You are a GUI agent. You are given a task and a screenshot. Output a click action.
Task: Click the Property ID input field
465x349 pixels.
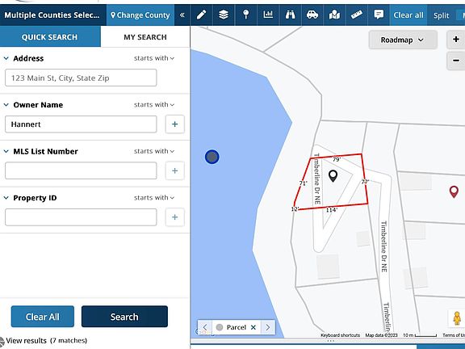pyautogui.click(x=81, y=217)
